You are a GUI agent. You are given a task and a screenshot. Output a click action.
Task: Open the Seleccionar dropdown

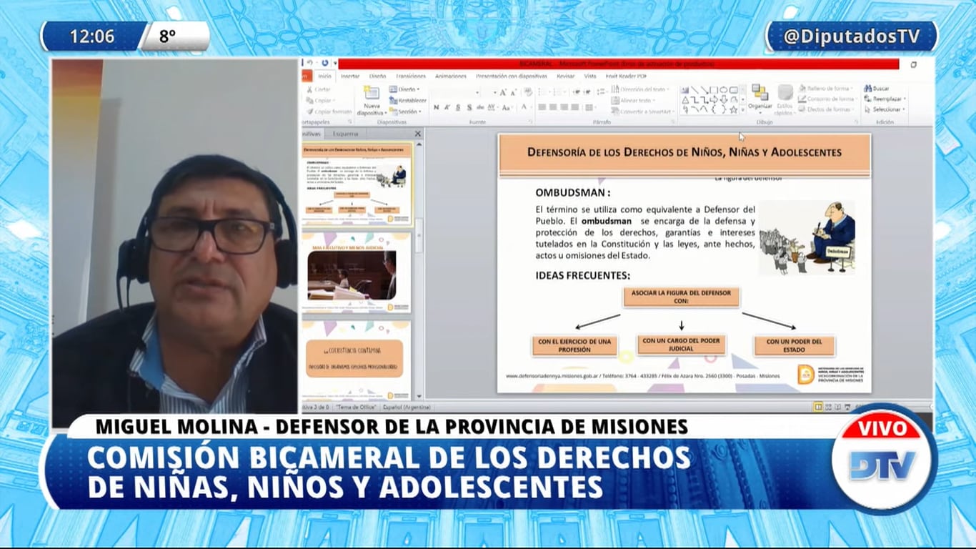click(x=887, y=110)
